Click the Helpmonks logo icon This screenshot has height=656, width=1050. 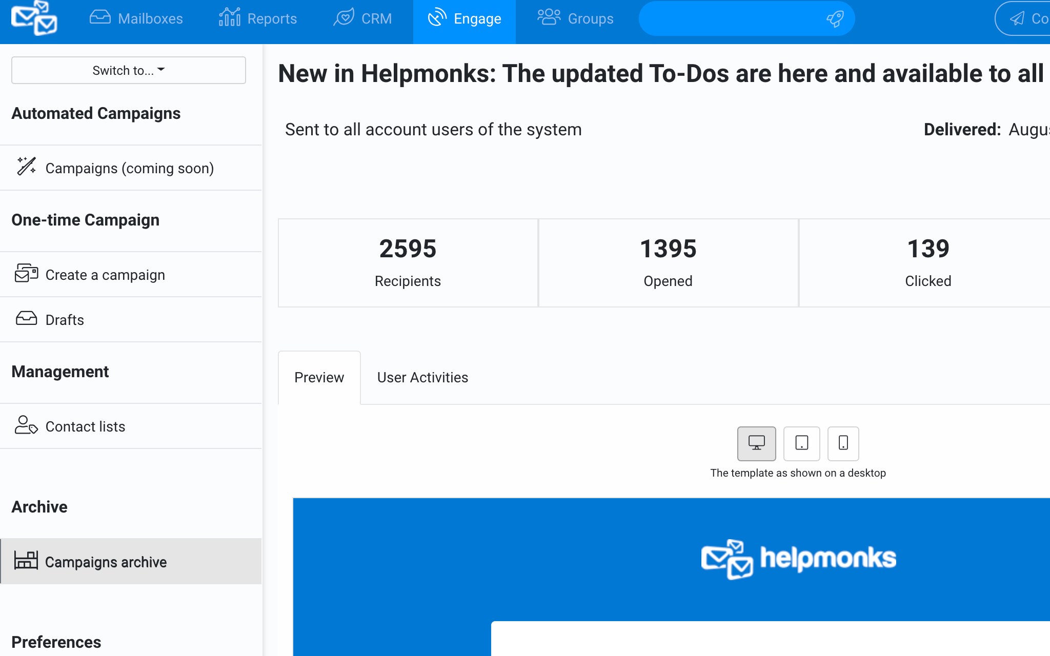click(x=34, y=18)
